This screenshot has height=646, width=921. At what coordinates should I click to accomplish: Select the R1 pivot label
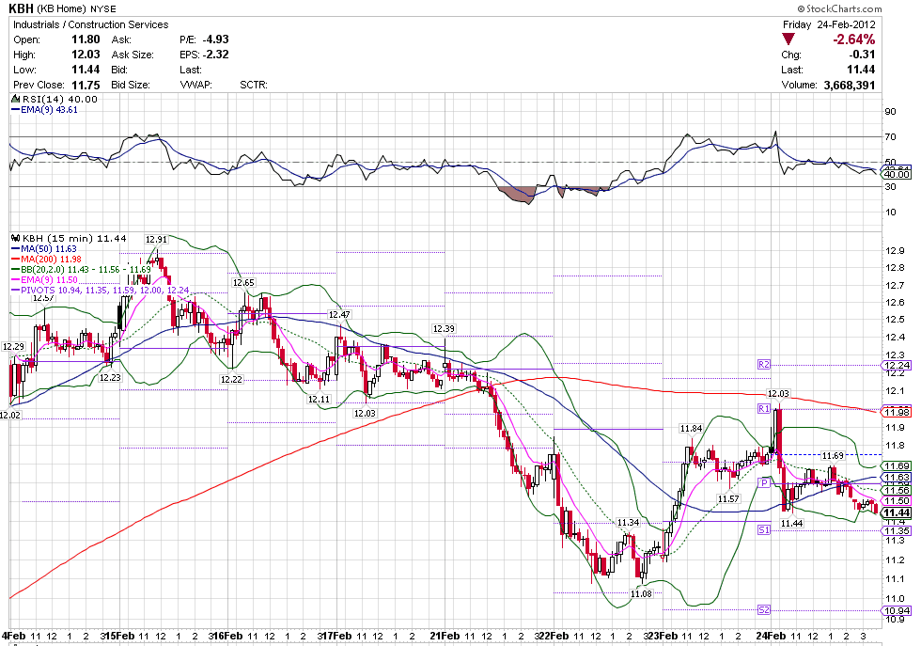(x=763, y=408)
